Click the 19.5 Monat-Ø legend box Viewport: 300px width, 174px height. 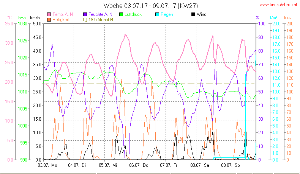coord(85,19)
